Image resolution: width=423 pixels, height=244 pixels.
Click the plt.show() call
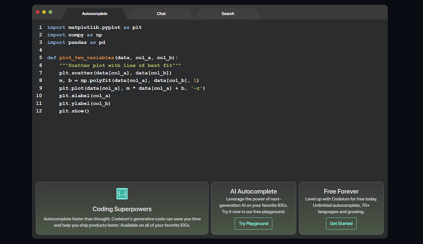74,111
